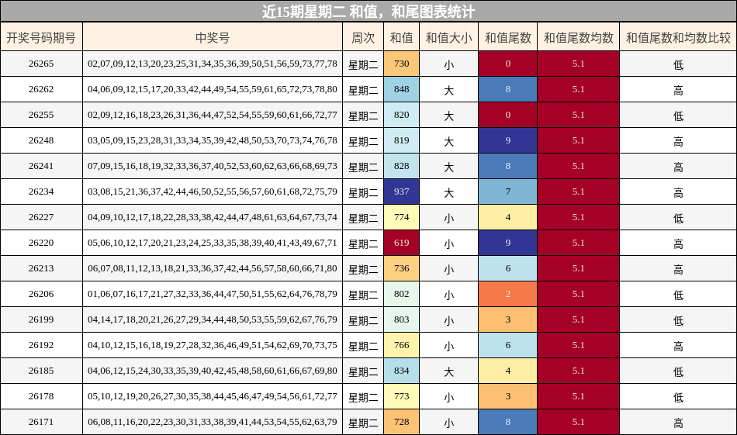The image size is (737, 435).
Task: Select the 和值尾数和均数比较 column header
Action: click(x=678, y=37)
